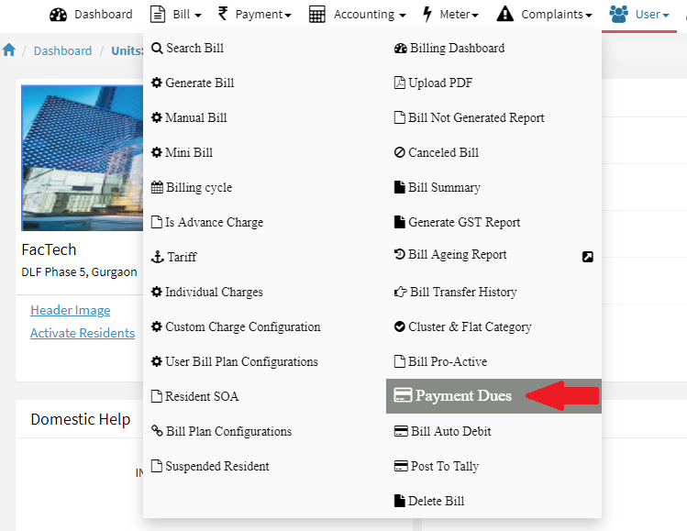
Task: Open Billing cycle menu entry
Action: [192, 187]
